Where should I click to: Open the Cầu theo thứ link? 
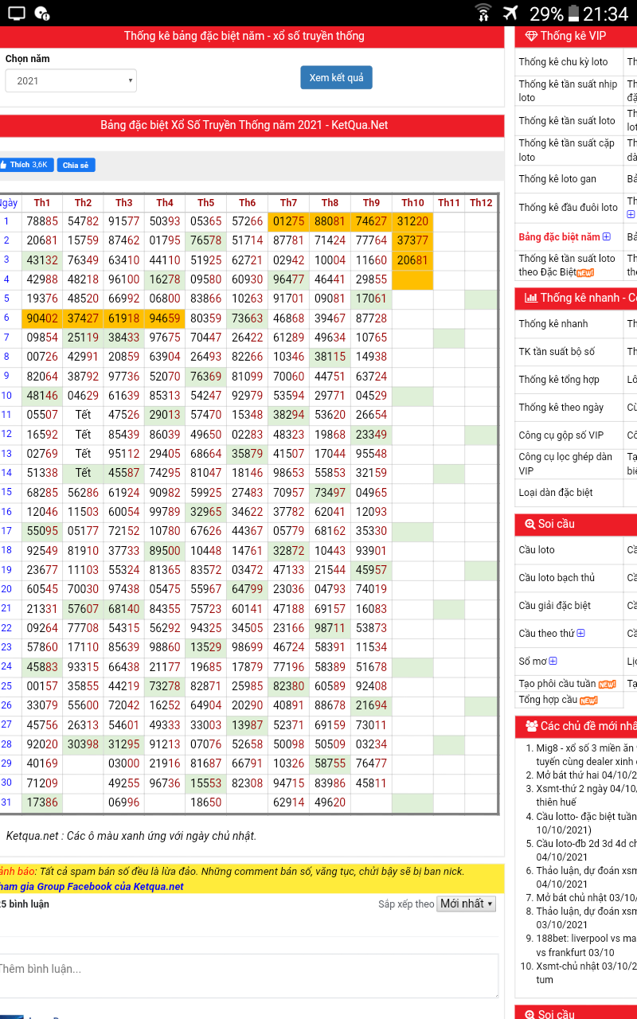pyautogui.click(x=546, y=634)
